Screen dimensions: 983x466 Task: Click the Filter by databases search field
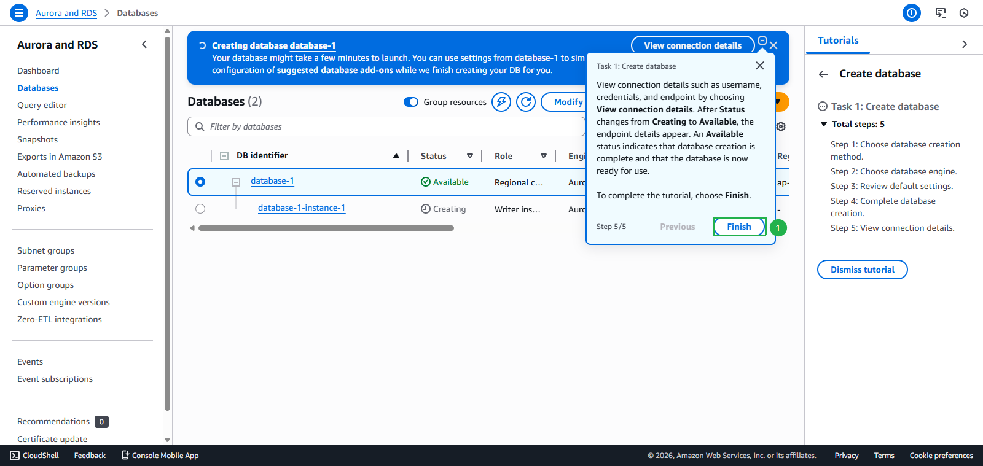point(387,126)
